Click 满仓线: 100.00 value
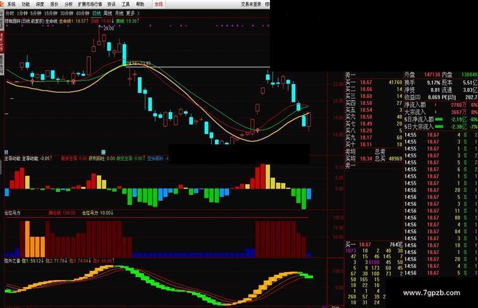The image size is (478, 308). click(62, 213)
